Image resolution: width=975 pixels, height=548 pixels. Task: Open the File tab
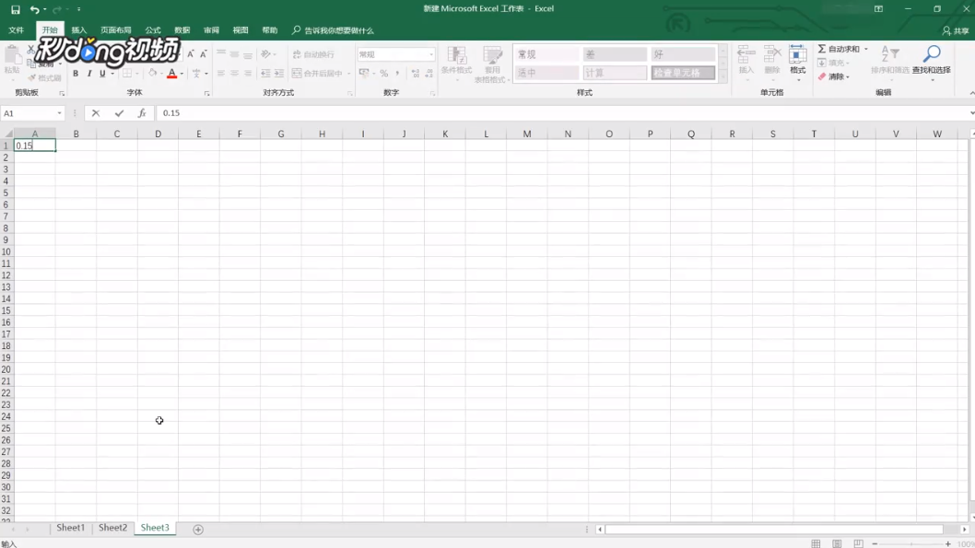pos(17,29)
